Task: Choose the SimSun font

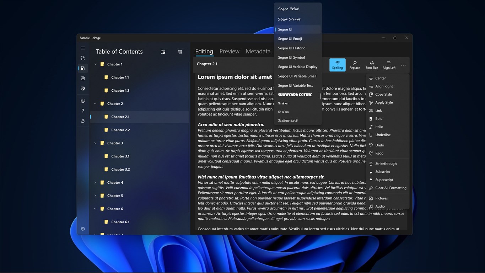Action: 298,112
